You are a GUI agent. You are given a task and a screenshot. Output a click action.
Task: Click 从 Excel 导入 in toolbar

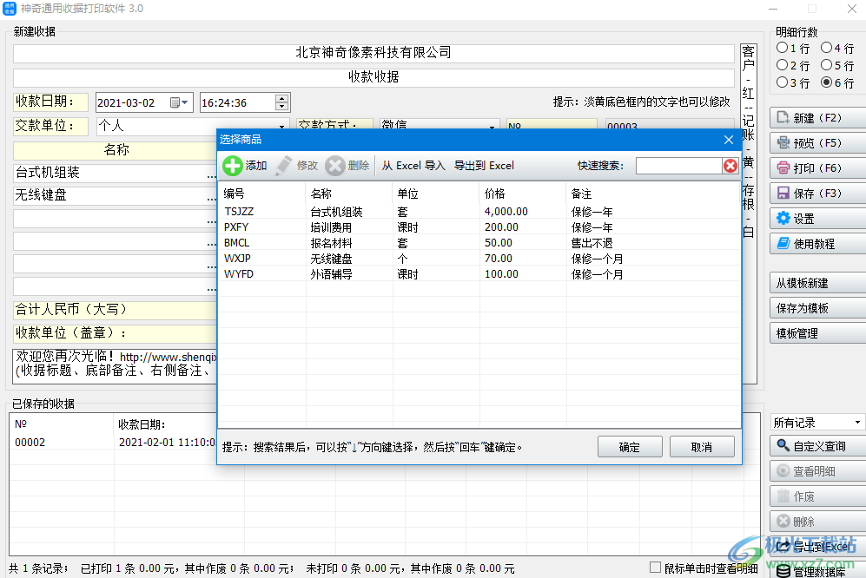pos(413,166)
